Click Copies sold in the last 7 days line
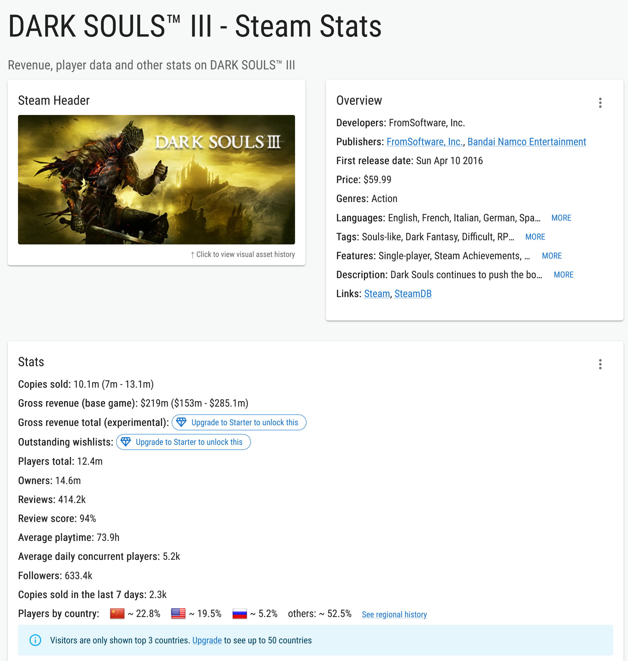This screenshot has height=661, width=628. point(92,595)
